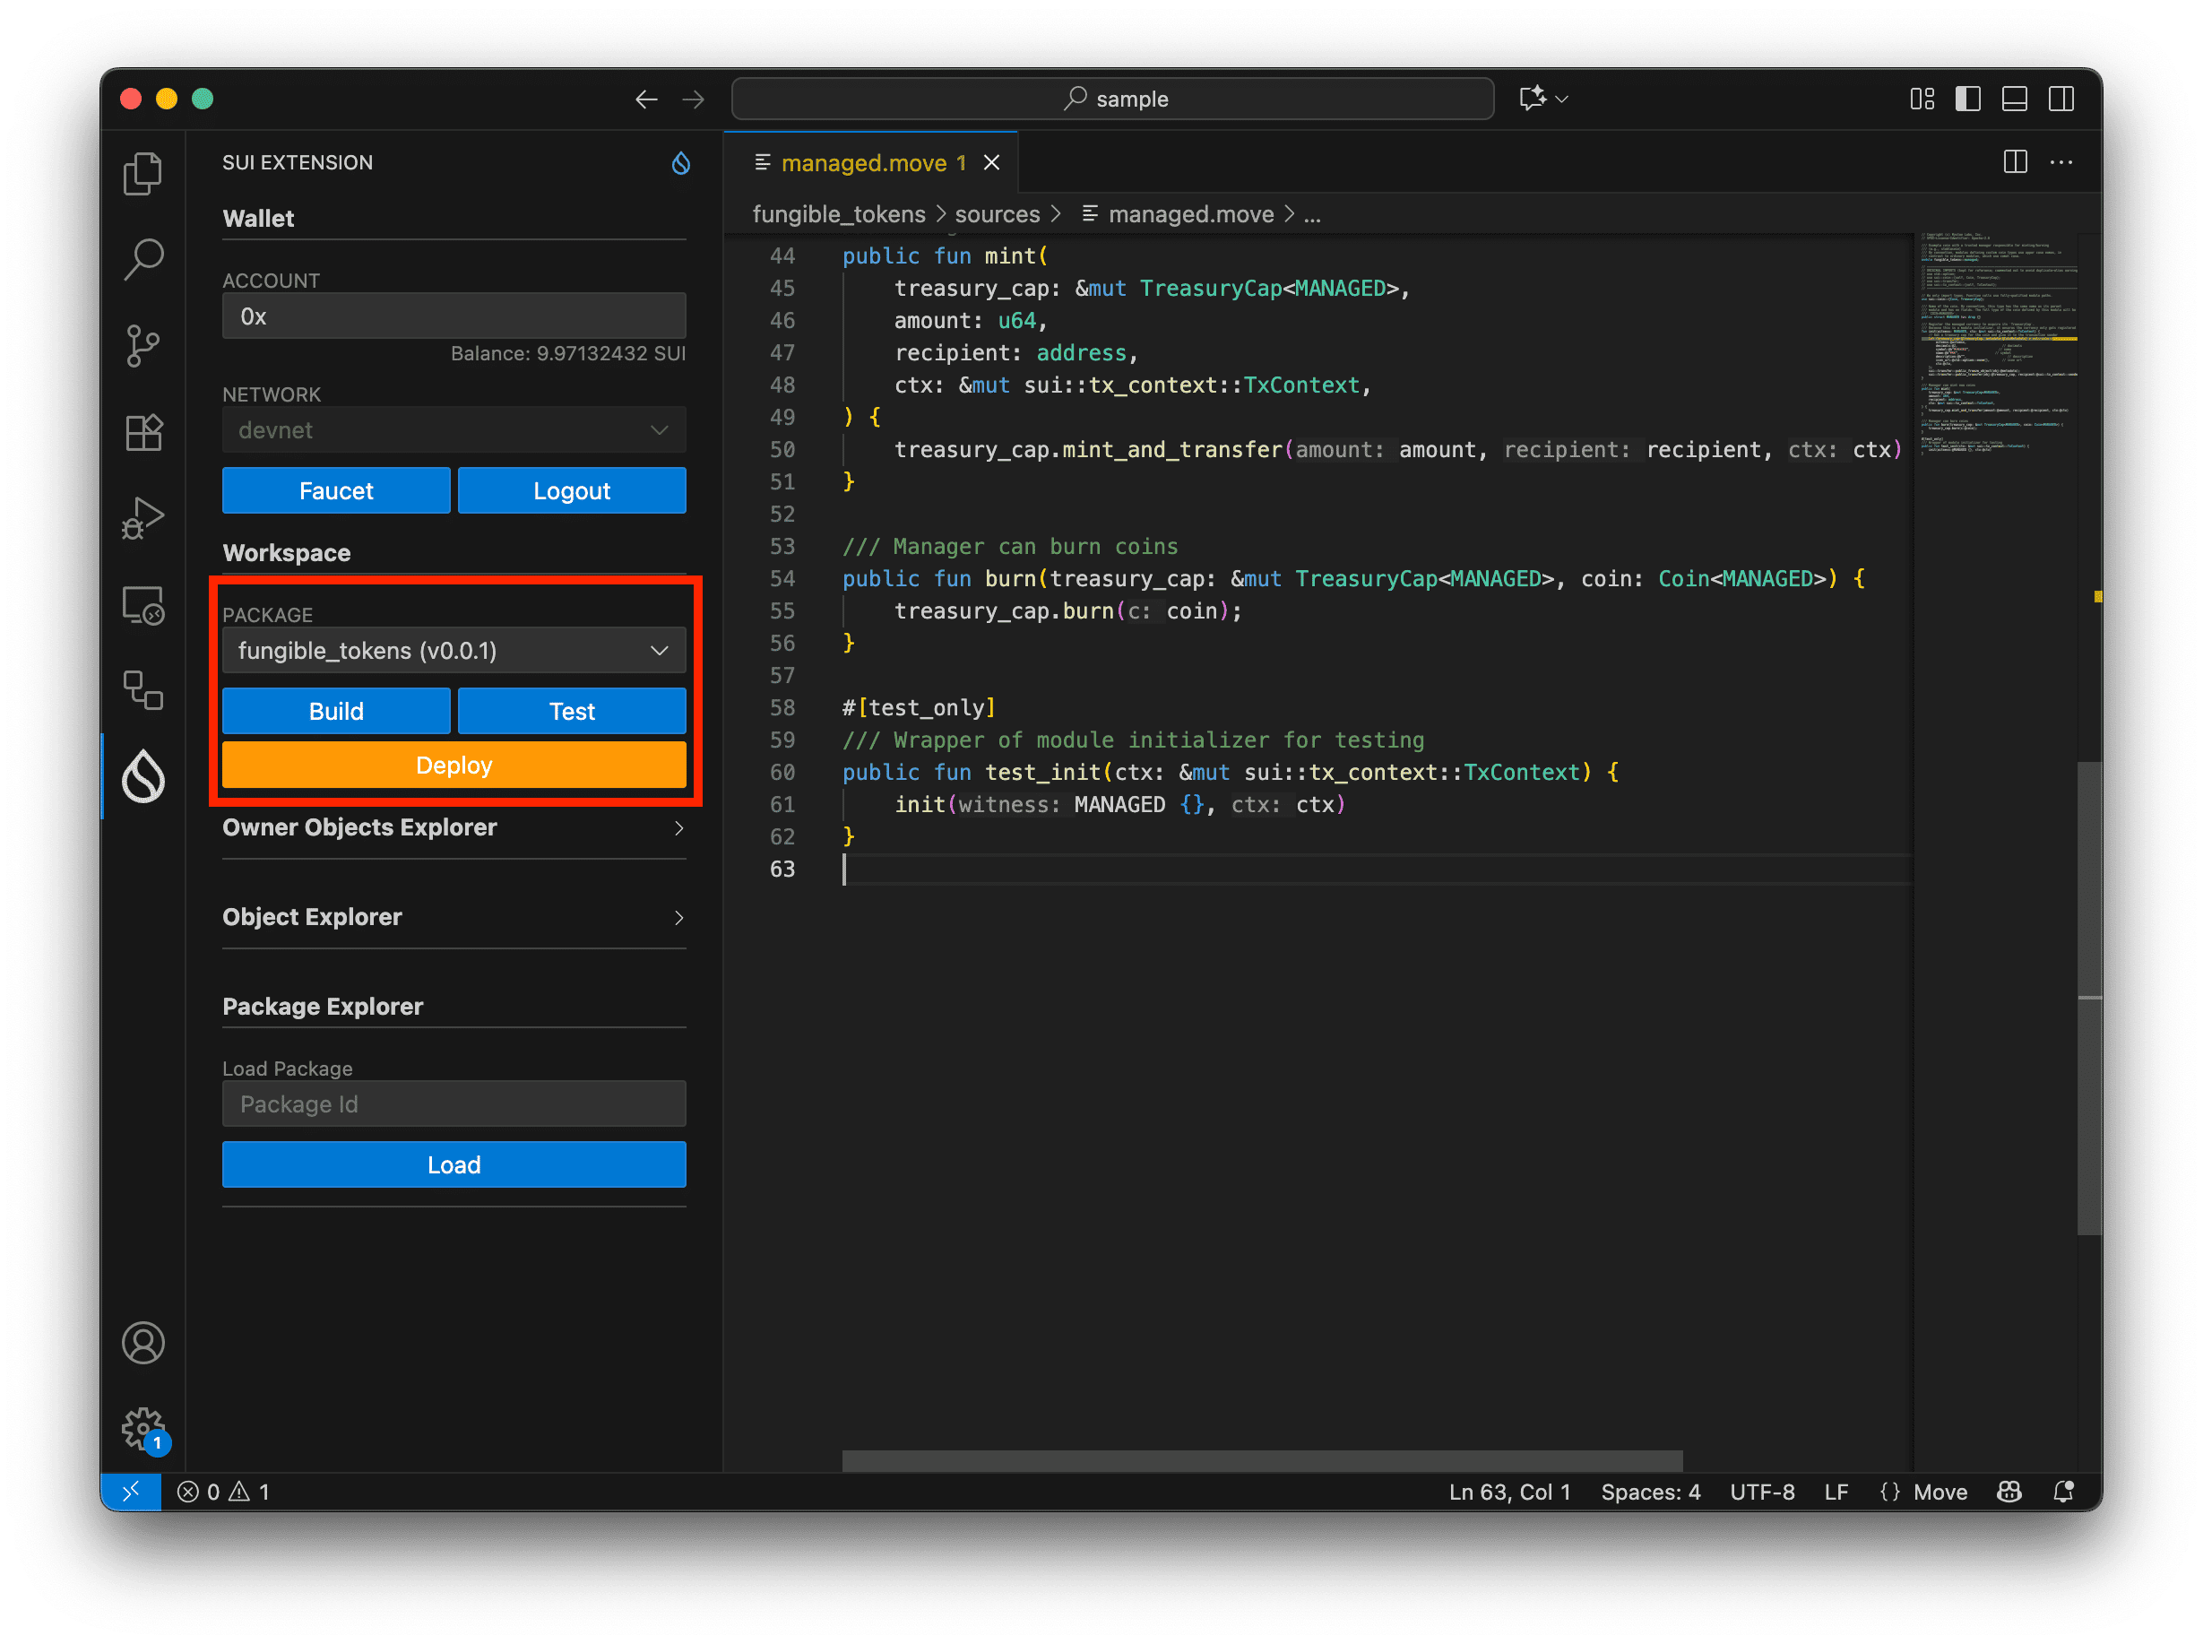
Task: Open the fungible_tokens package dropdown
Action: pos(454,651)
